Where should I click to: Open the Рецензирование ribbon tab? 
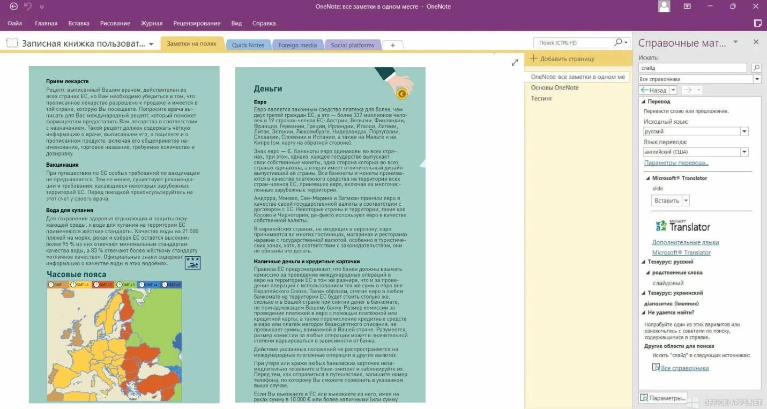(x=197, y=23)
